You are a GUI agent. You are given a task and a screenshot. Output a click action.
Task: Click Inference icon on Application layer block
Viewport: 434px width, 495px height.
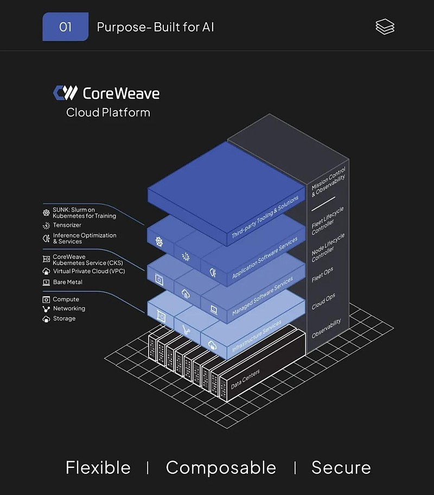pyautogui.click(x=213, y=272)
